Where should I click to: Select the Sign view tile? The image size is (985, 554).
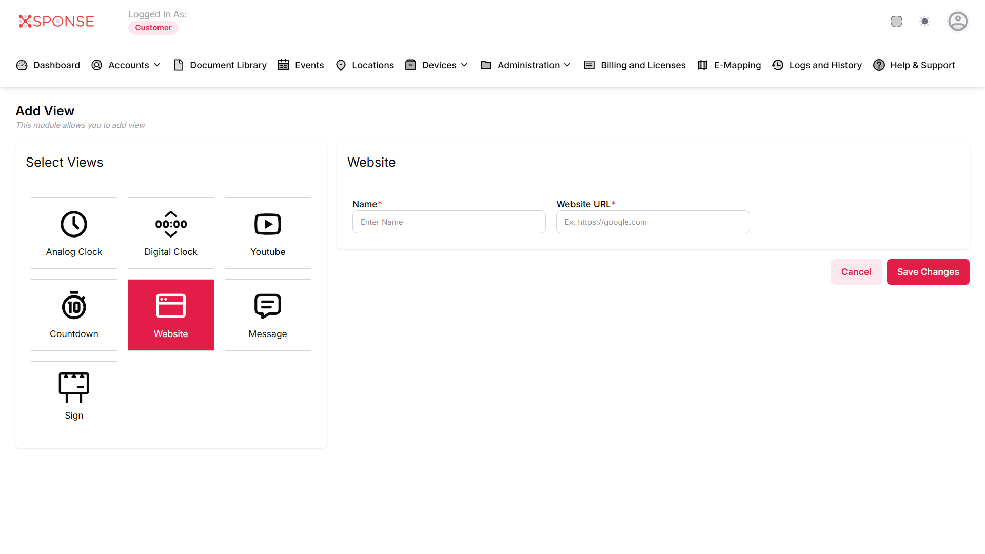[x=74, y=397]
